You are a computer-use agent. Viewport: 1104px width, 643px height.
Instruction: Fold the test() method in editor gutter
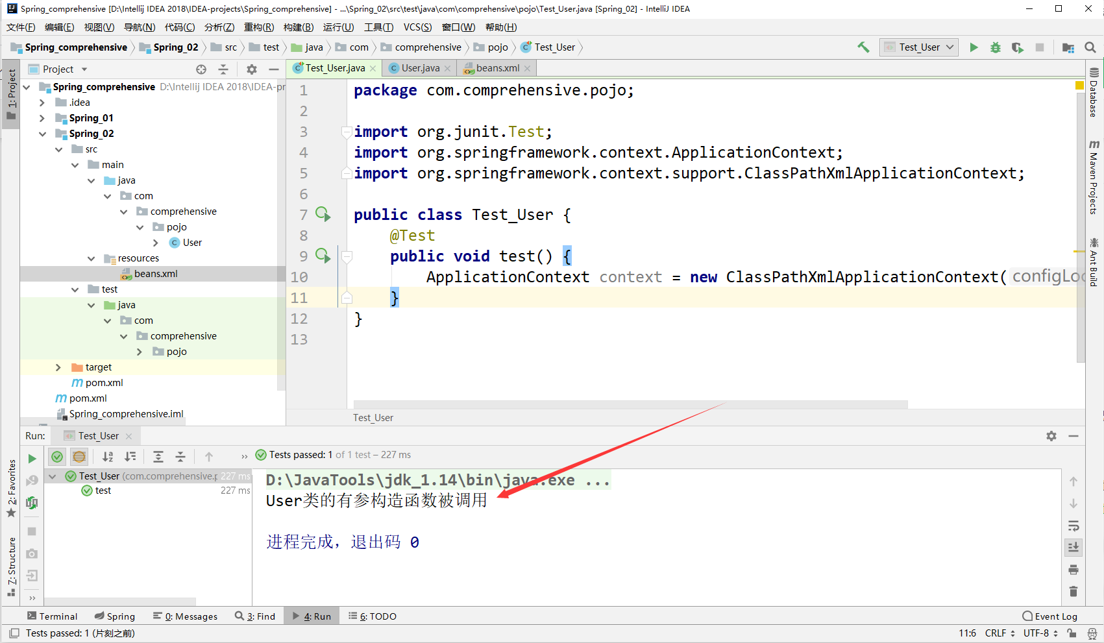(x=347, y=256)
